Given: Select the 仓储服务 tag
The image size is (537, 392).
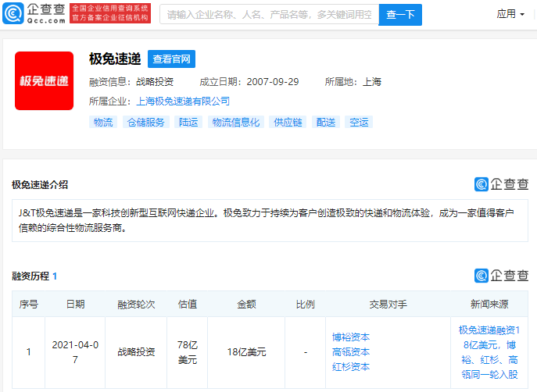Looking at the screenshot, I should coord(145,122).
